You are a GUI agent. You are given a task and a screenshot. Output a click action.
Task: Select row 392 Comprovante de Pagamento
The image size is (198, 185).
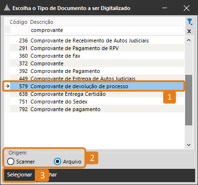click(x=97, y=71)
